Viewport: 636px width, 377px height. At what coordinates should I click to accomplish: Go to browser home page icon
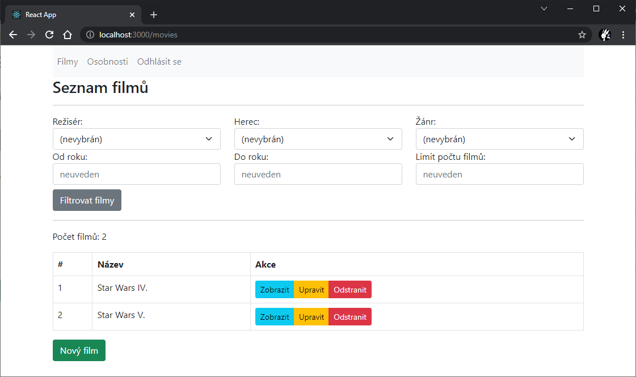tap(68, 35)
